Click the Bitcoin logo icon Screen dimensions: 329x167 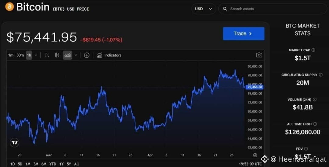(9, 7)
